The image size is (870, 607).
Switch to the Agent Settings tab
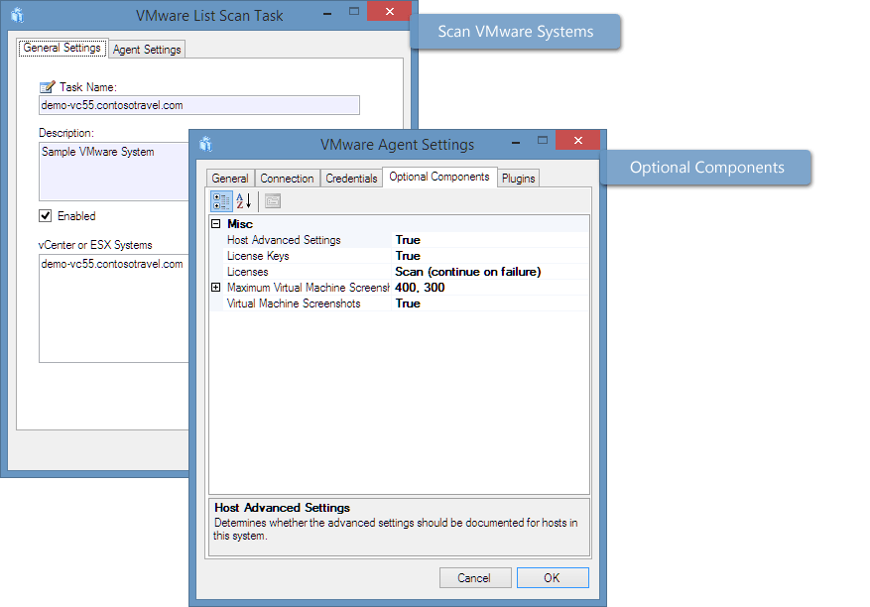[x=147, y=49]
